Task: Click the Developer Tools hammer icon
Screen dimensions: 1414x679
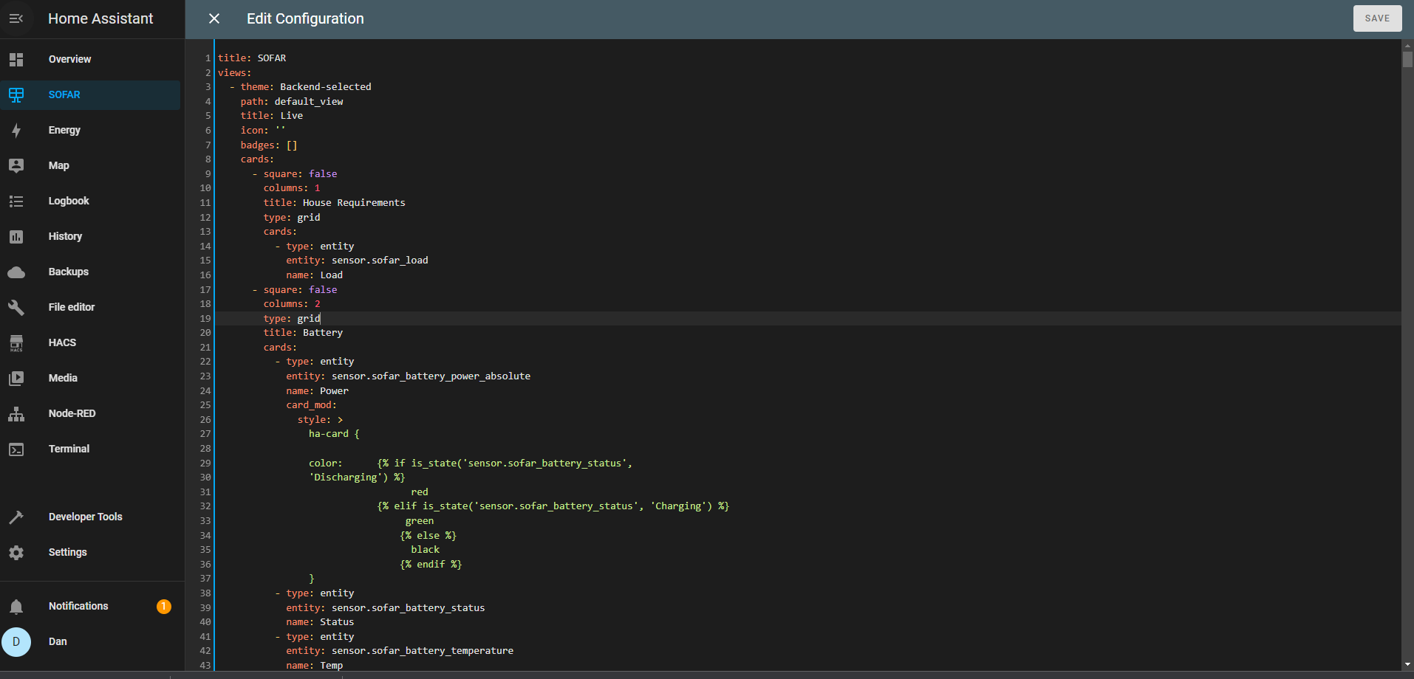Action: [x=16, y=517]
